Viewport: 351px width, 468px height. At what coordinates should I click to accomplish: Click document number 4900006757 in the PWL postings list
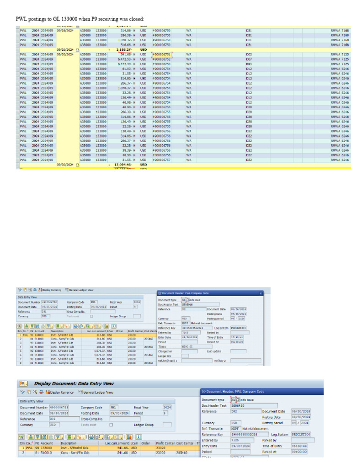click(x=161, y=160)
